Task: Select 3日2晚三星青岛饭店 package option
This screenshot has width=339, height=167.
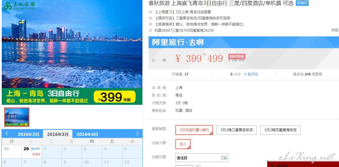Action: click(x=237, y=130)
